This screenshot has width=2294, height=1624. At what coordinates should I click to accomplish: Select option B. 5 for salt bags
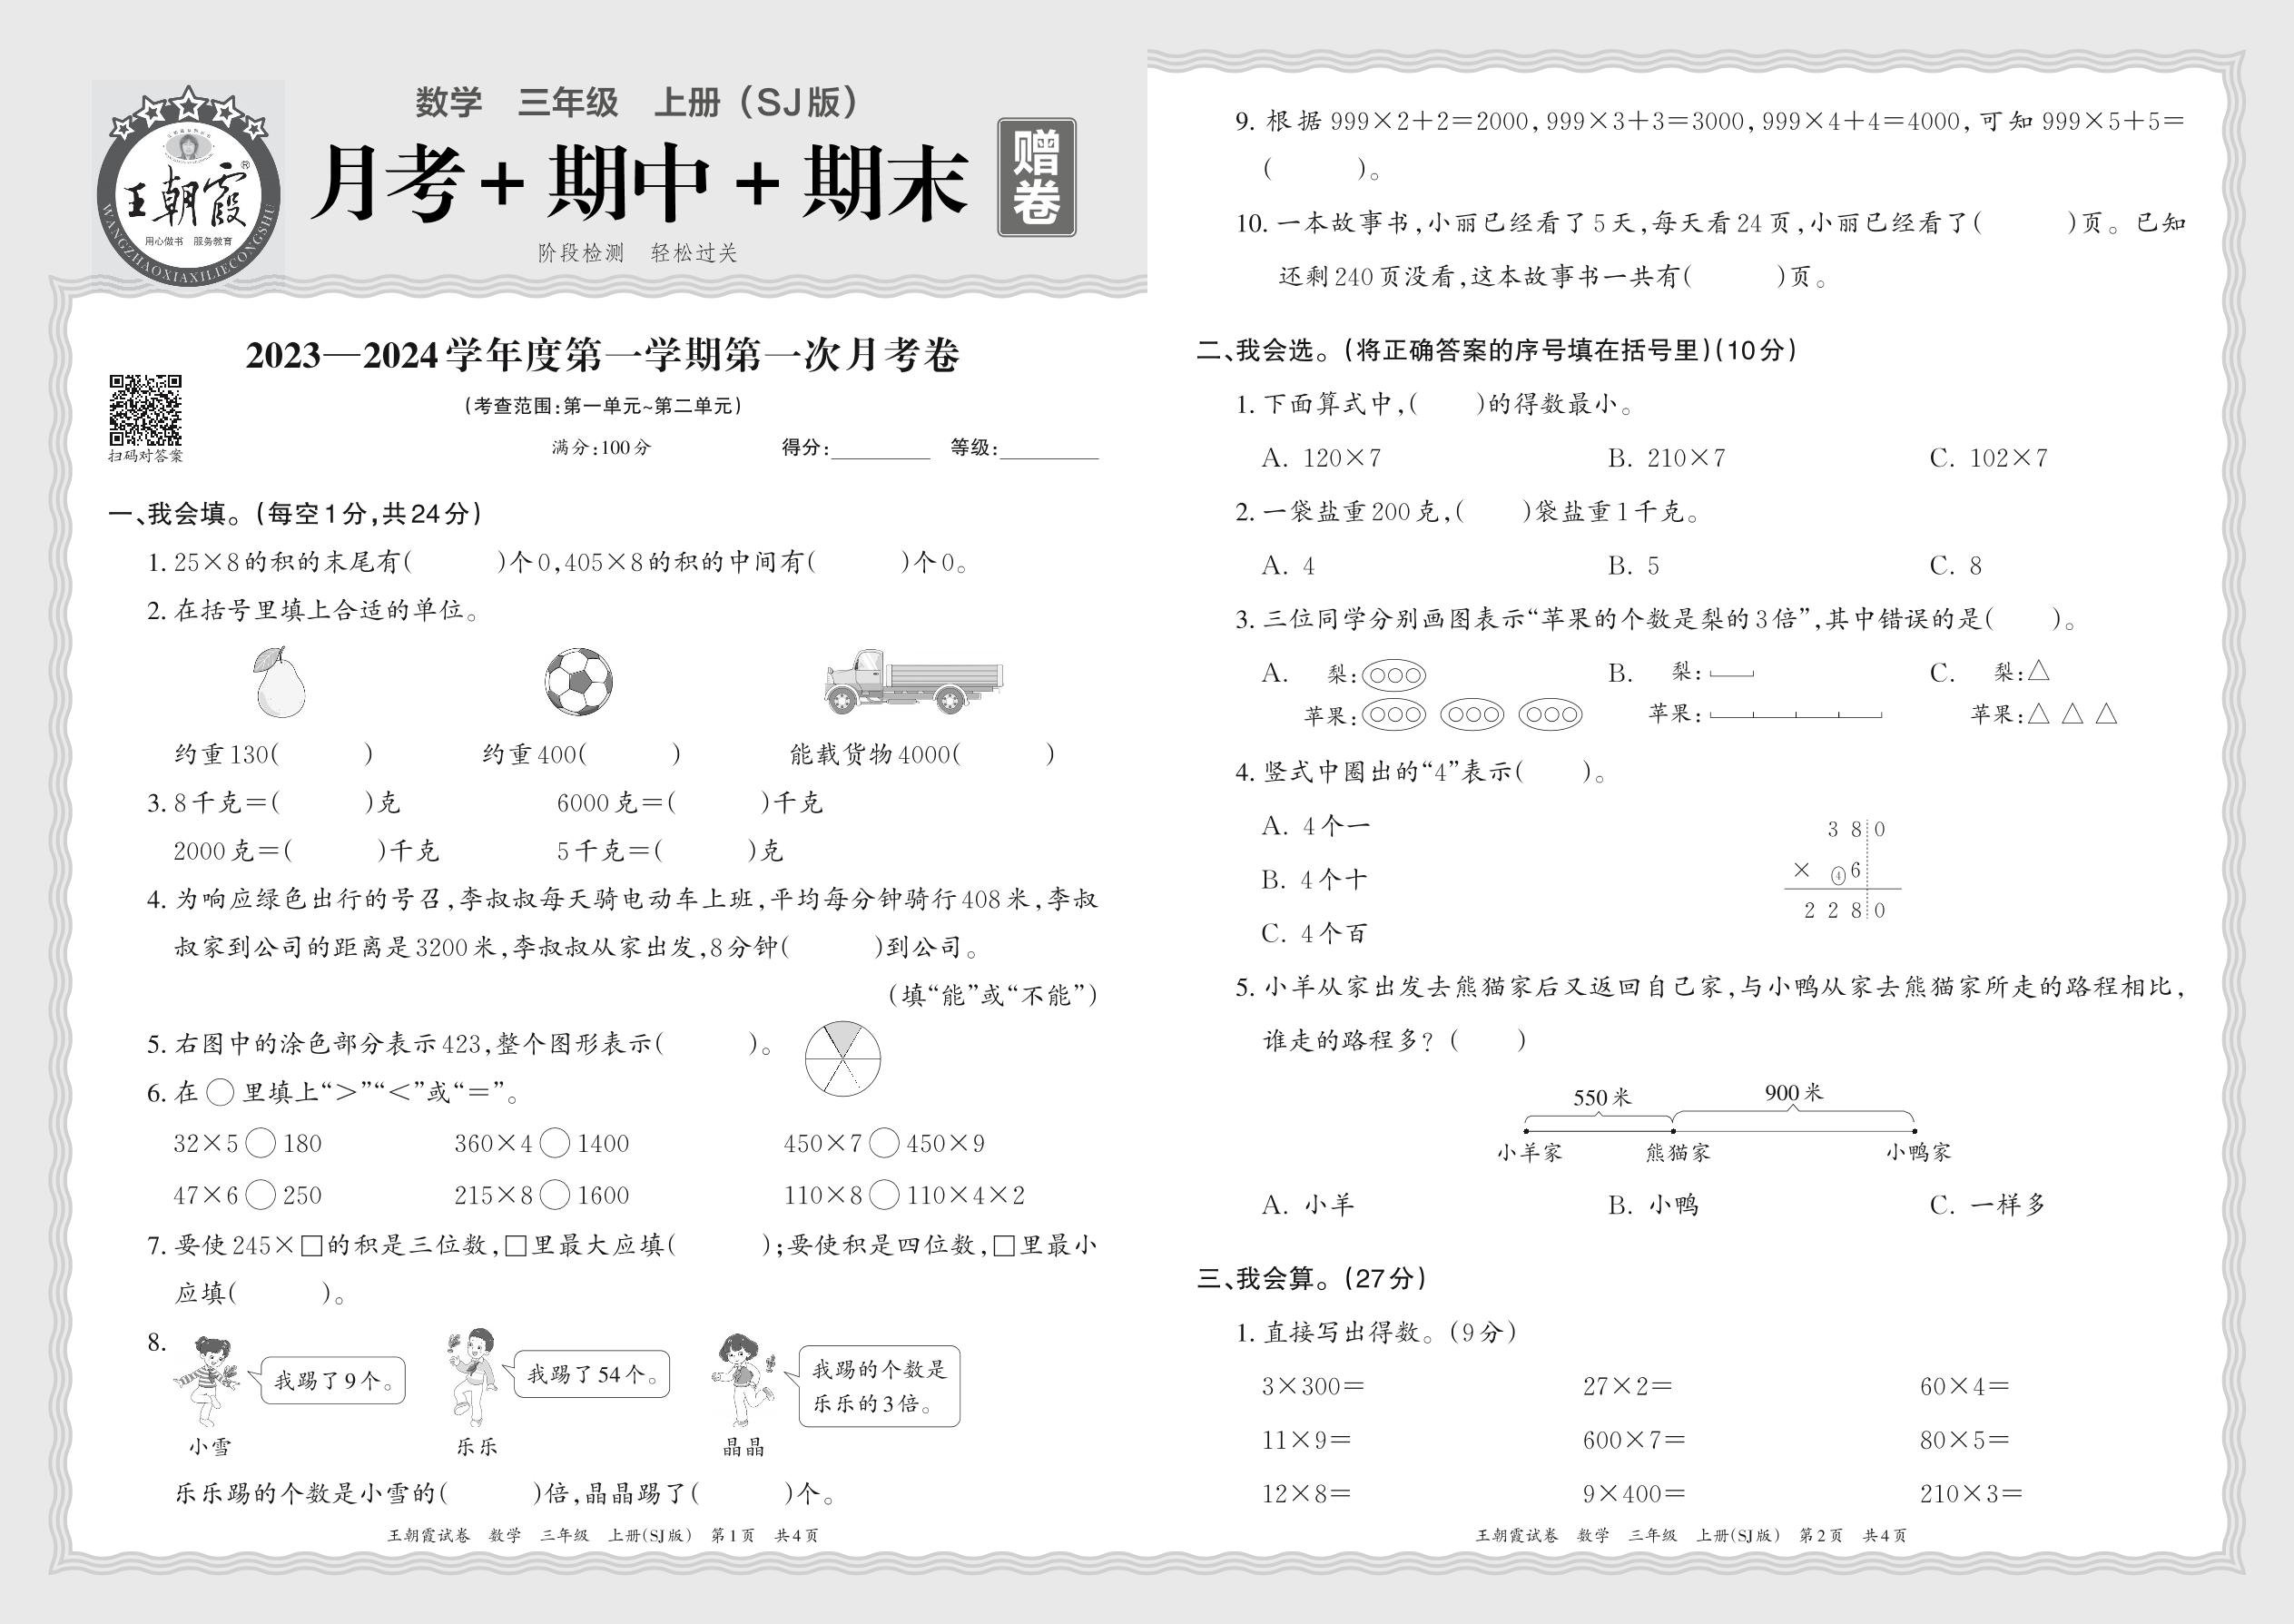1632,566
